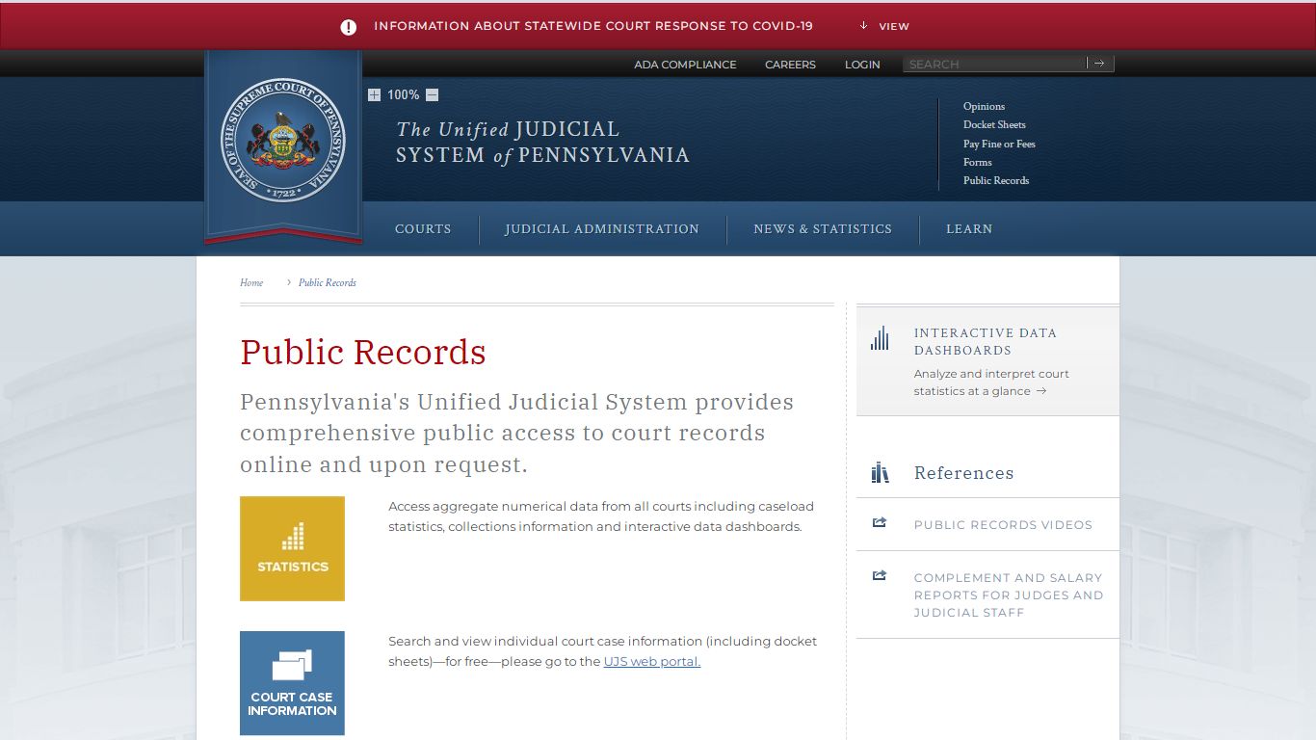This screenshot has height=740, width=1316.
Task: Click the References bar-chart icon
Action: [880, 472]
